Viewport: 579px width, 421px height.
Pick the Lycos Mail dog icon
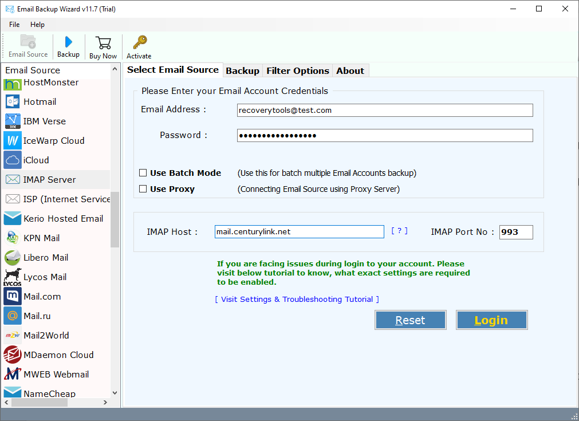(x=13, y=277)
